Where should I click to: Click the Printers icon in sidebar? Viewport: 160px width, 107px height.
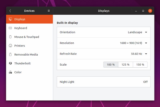click(10, 46)
